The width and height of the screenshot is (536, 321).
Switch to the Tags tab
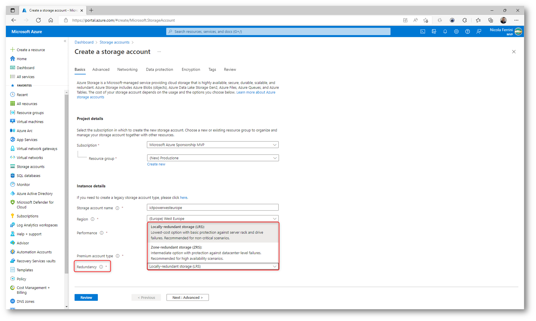(212, 69)
